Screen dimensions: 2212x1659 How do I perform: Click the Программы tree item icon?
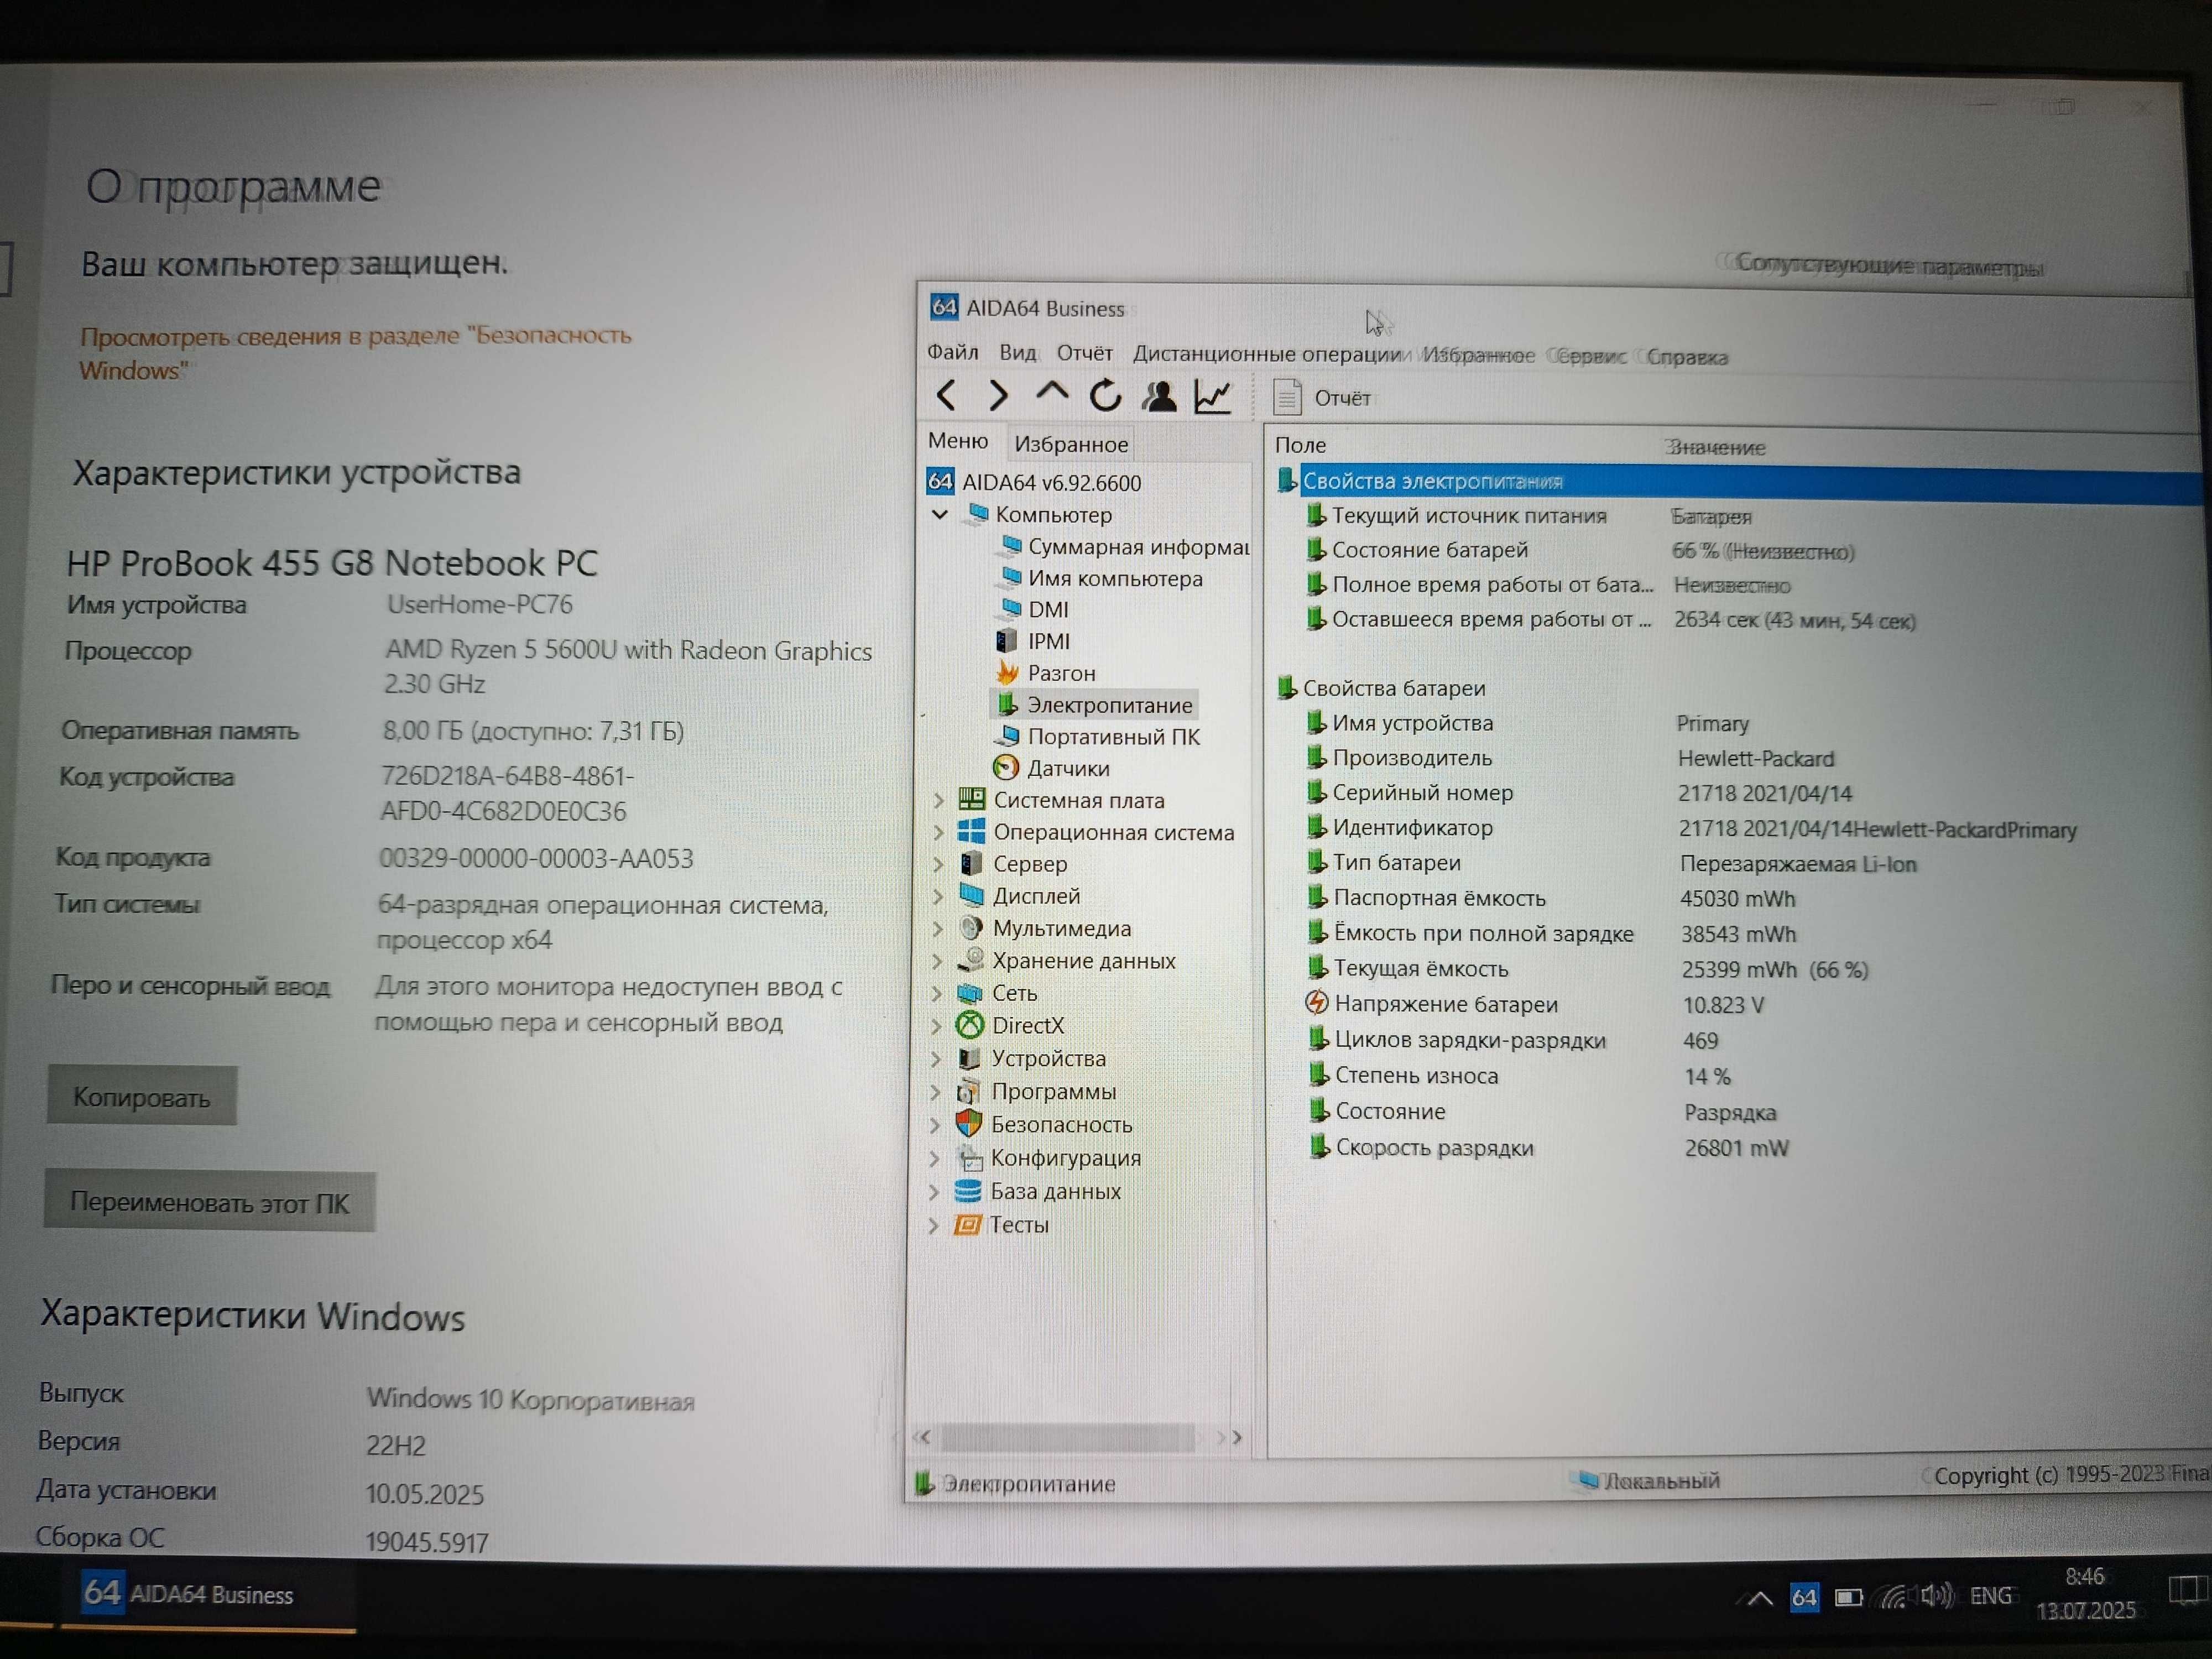click(x=968, y=1091)
